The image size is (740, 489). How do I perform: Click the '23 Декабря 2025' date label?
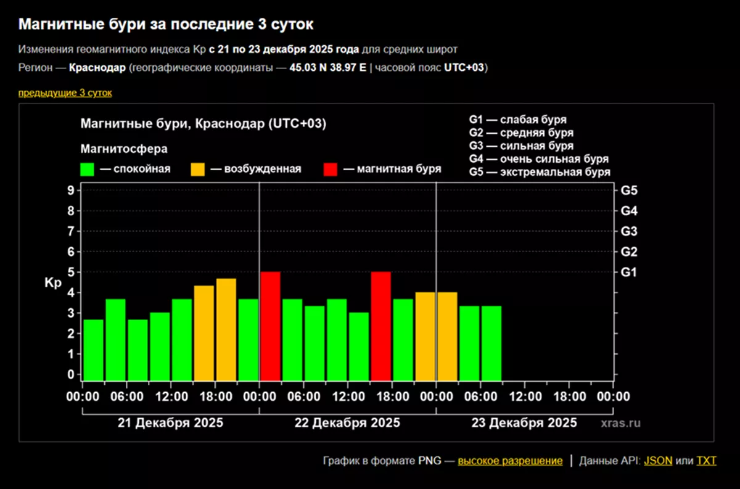pyautogui.click(x=524, y=423)
